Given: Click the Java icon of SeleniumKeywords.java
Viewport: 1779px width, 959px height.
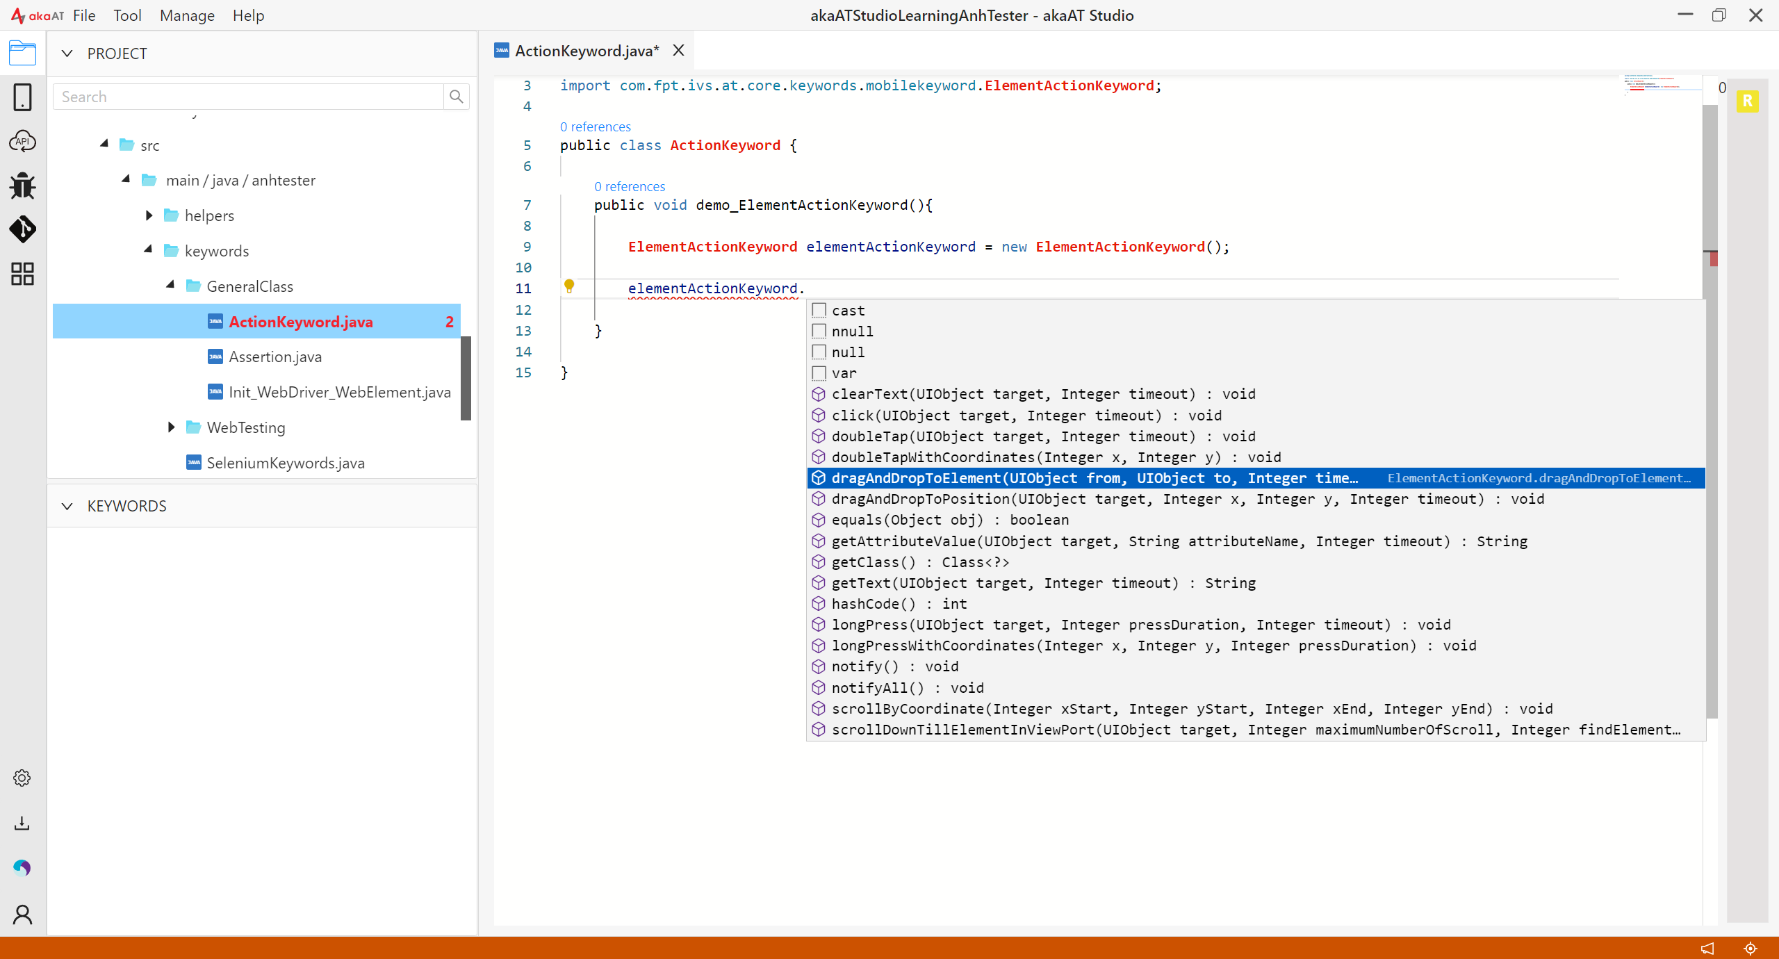Looking at the screenshot, I should coord(194,462).
